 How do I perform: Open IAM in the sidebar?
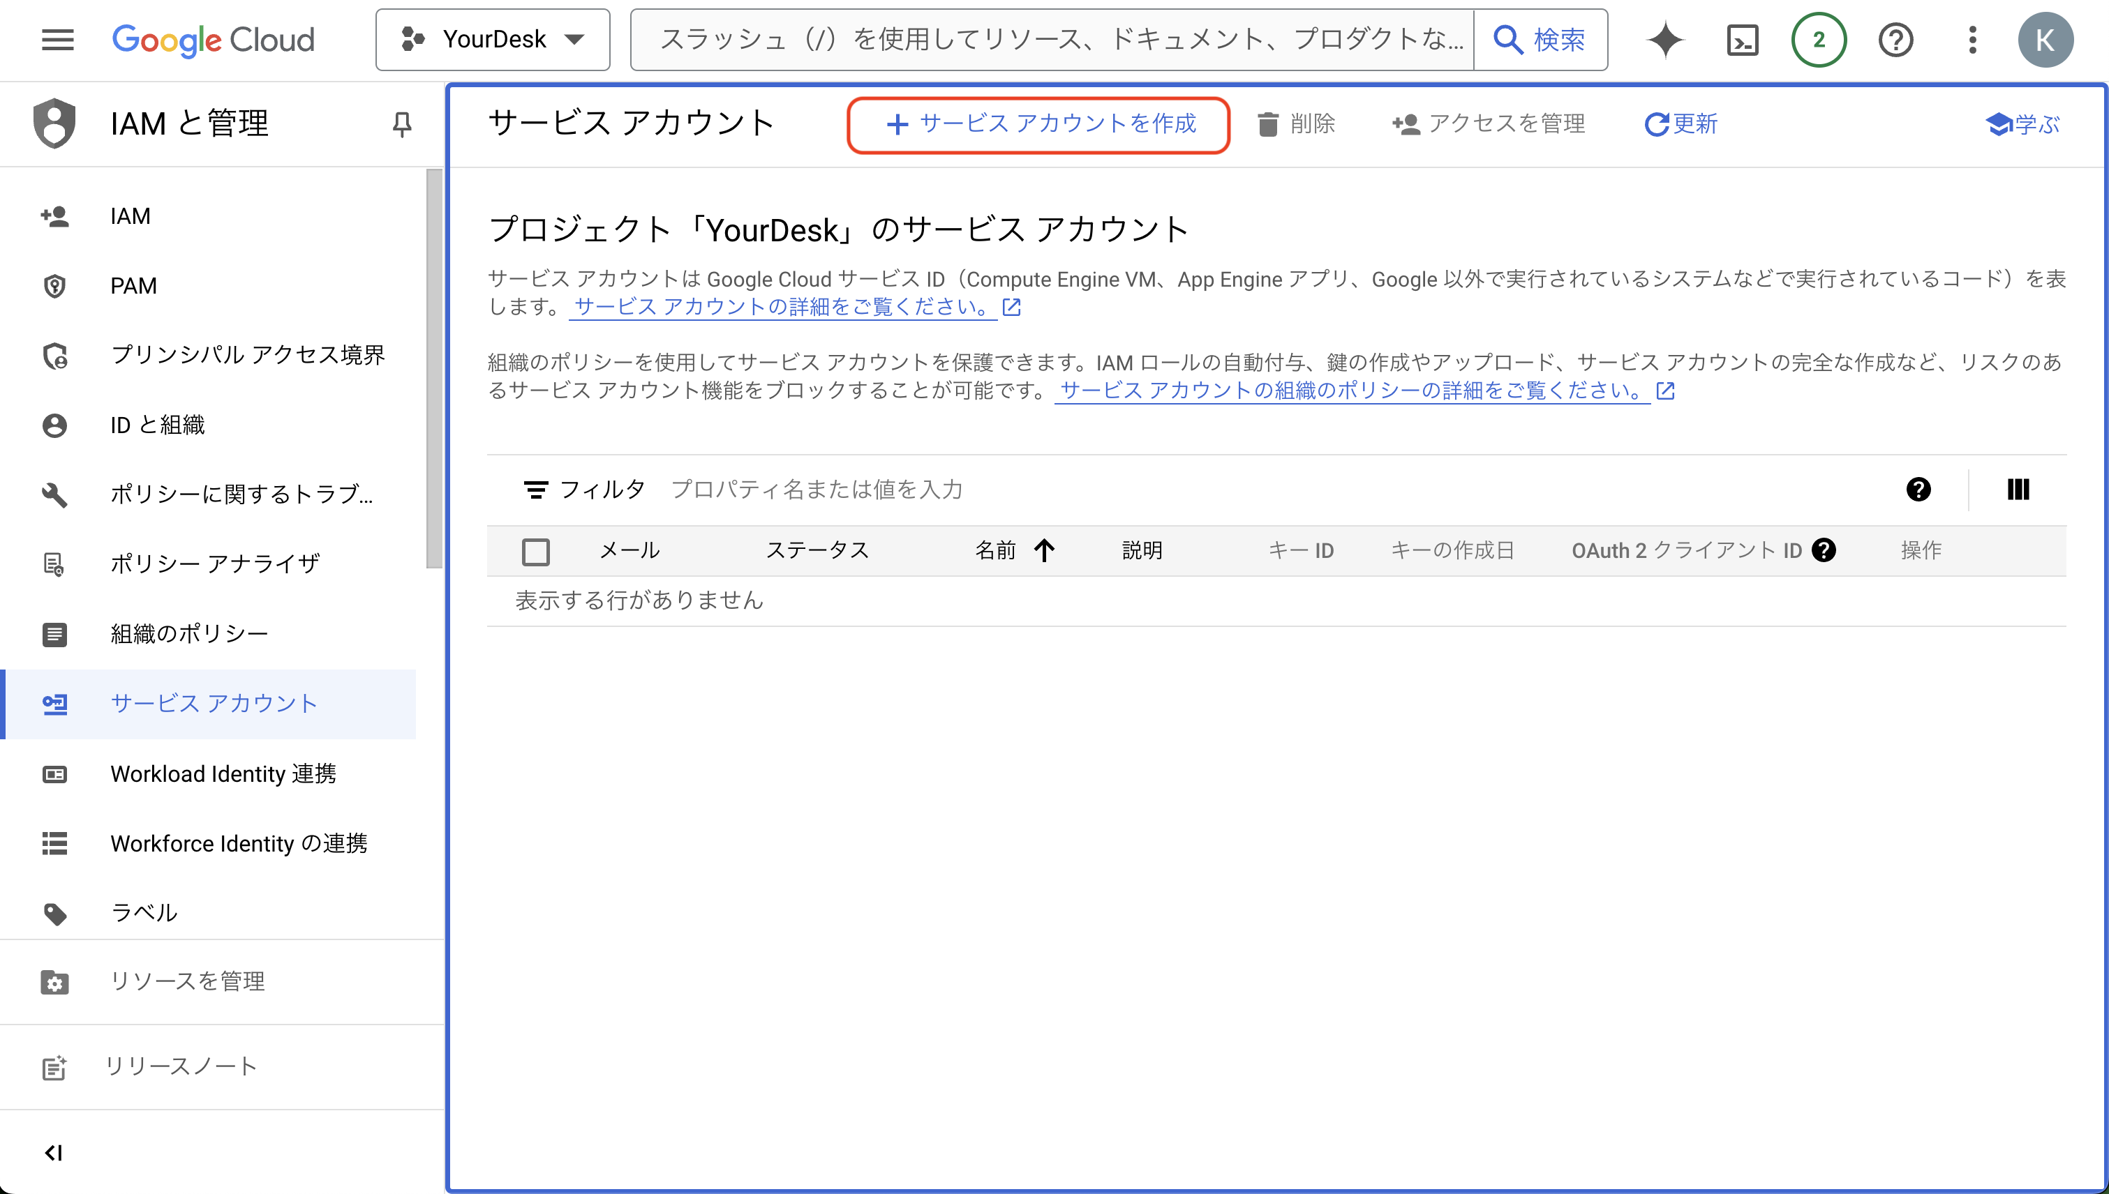click(x=207, y=216)
